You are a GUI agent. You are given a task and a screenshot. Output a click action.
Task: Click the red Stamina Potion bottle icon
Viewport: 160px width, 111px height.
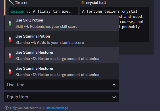pos(10,39)
